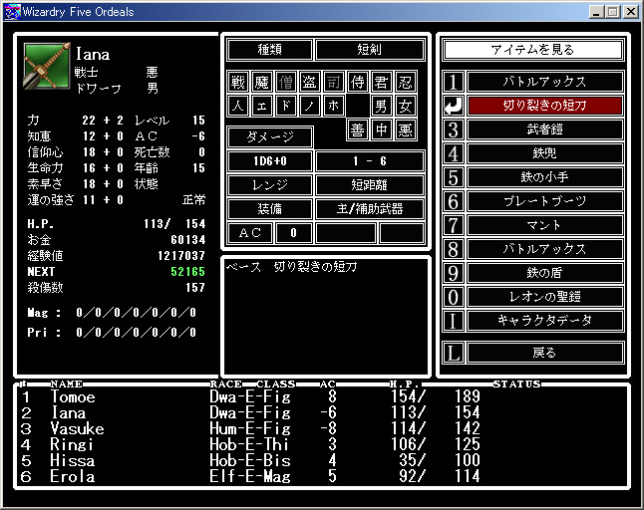The image size is (644, 510).
Task: Choose item 8 バトルアックス
Action: [x=544, y=249]
